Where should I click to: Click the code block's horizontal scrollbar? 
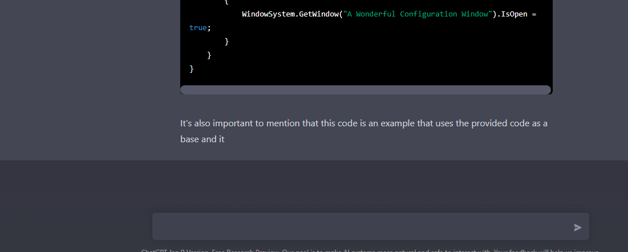[366, 90]
